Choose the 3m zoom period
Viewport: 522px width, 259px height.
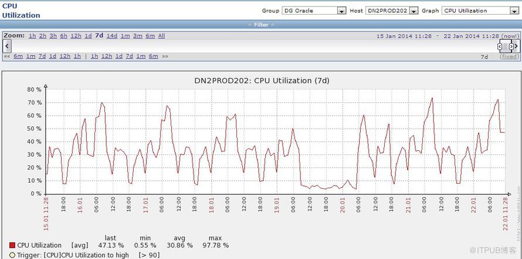(x=137, y=36)
